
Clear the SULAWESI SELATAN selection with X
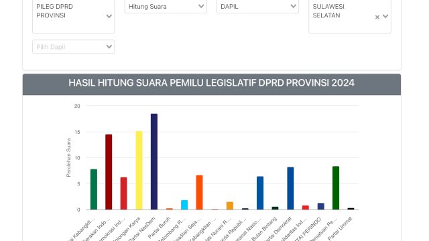pyautogui.click(x=377, y=17)
